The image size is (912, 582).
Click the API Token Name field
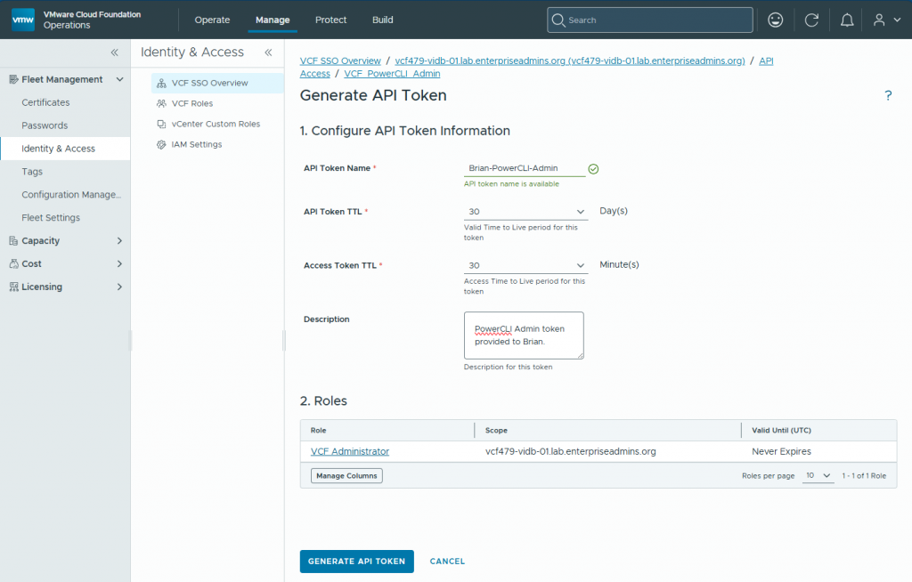click(x=524, y=168)
